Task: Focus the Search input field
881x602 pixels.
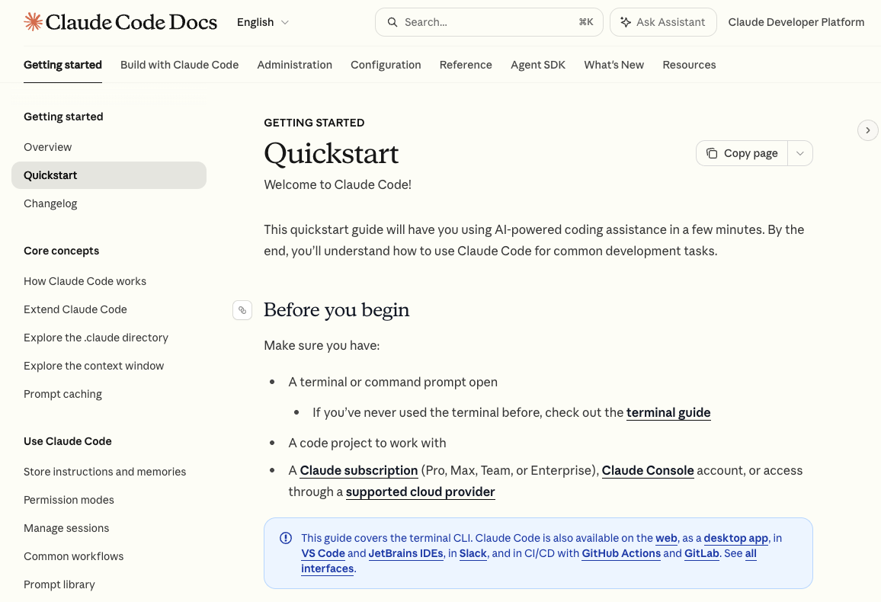Action: [x=489, y=22]
